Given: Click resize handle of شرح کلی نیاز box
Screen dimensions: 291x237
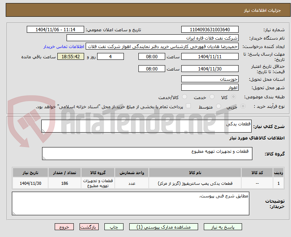Looking at the screenshot, I should [x=43, y=131].
